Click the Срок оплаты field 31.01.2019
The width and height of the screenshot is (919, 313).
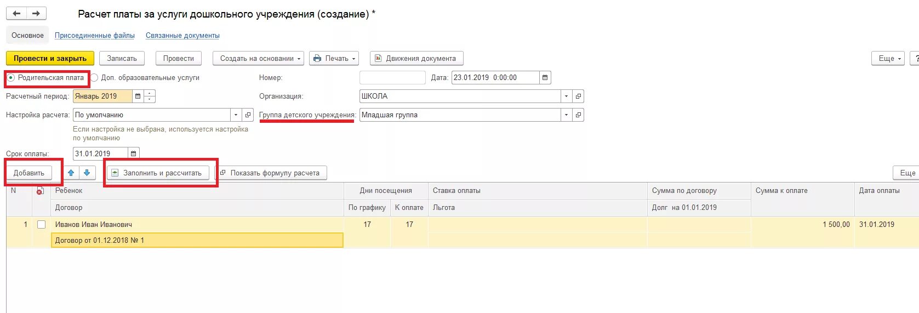click(x=100, y=153)
